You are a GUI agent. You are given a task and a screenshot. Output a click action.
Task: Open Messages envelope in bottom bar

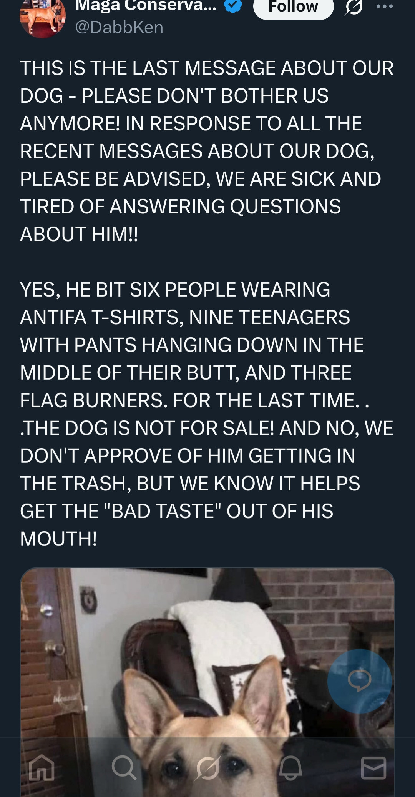pos(373,768)
